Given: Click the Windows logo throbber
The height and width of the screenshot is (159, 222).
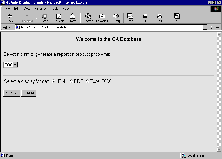Looking at the screenshot, I should [x=216, y=9].
